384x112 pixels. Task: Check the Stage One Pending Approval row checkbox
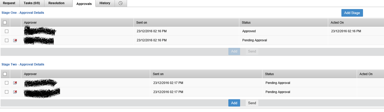7,40
